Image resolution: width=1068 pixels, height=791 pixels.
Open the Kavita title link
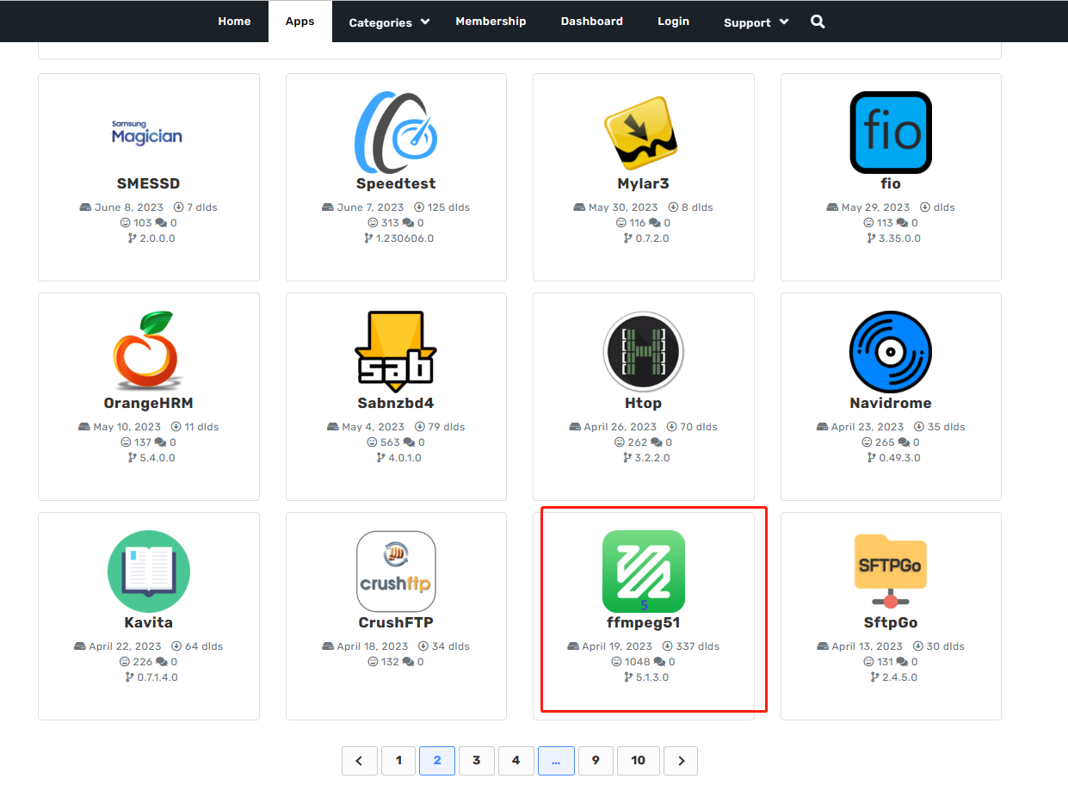pyautogui.click(x=148, y=622)
